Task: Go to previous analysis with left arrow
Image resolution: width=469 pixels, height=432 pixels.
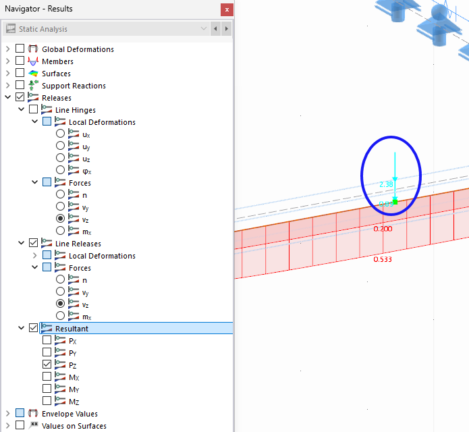Action: (x=215, y=29)
